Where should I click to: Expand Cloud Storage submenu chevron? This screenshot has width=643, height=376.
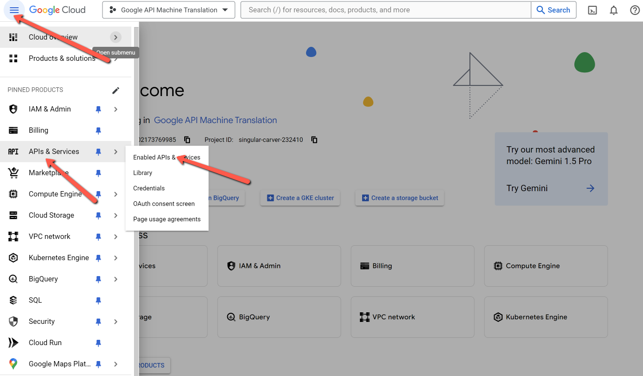coord(116,216)
